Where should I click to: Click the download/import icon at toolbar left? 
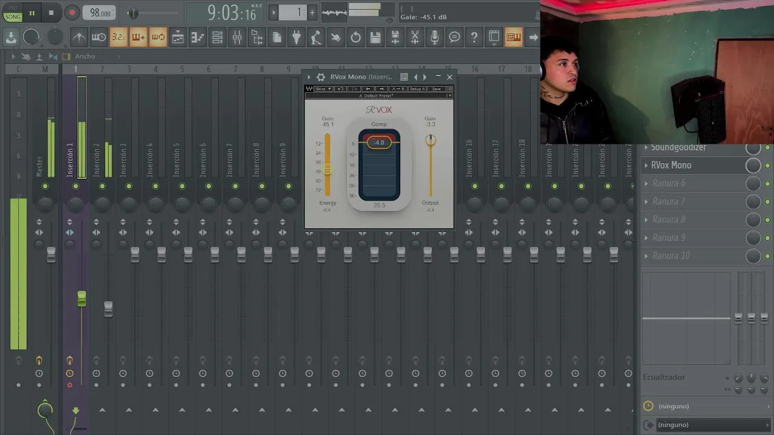click(11, 37)
